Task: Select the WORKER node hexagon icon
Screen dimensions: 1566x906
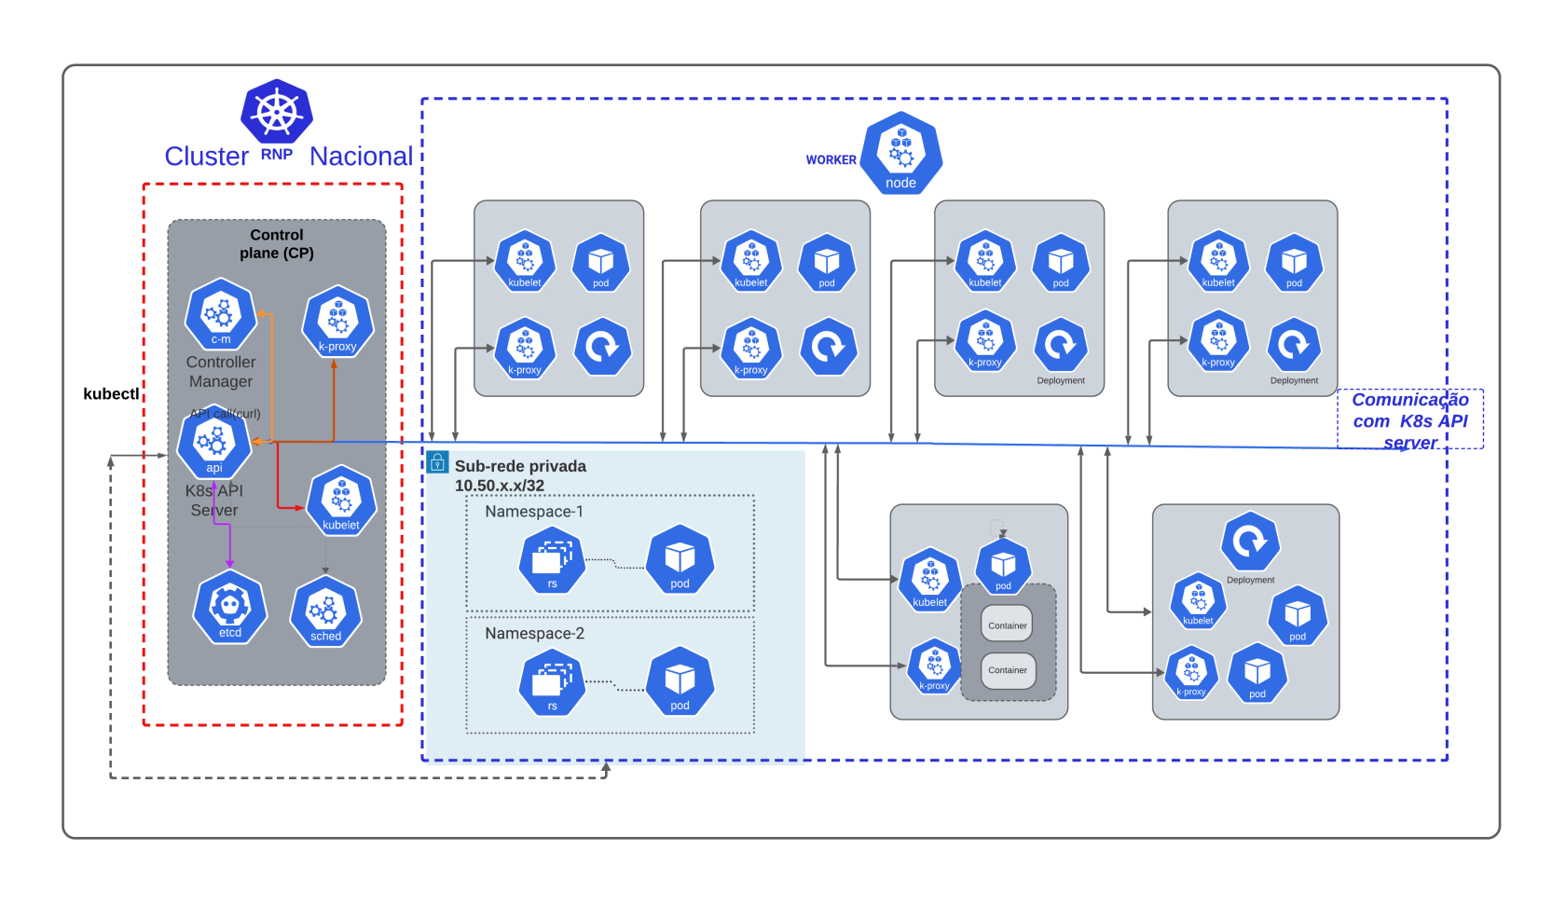Action: 901,153
